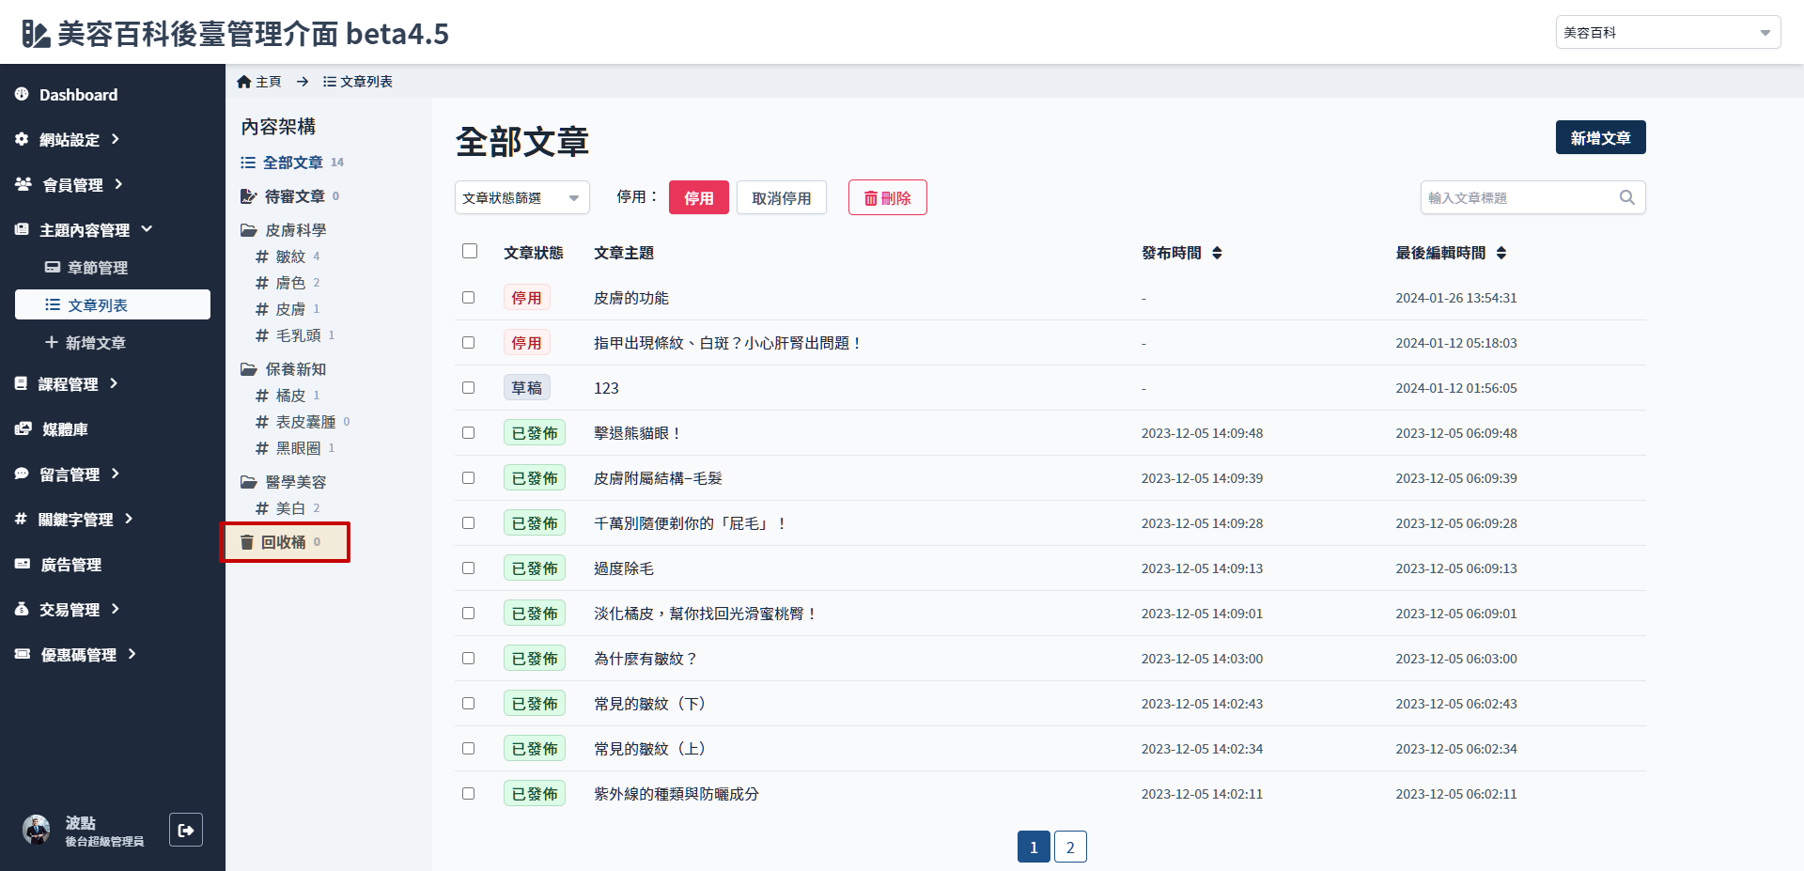Viewport: 1804px width, 871px height.
Task: Click the Dashboard gauge icon
Action: [22, 94]
